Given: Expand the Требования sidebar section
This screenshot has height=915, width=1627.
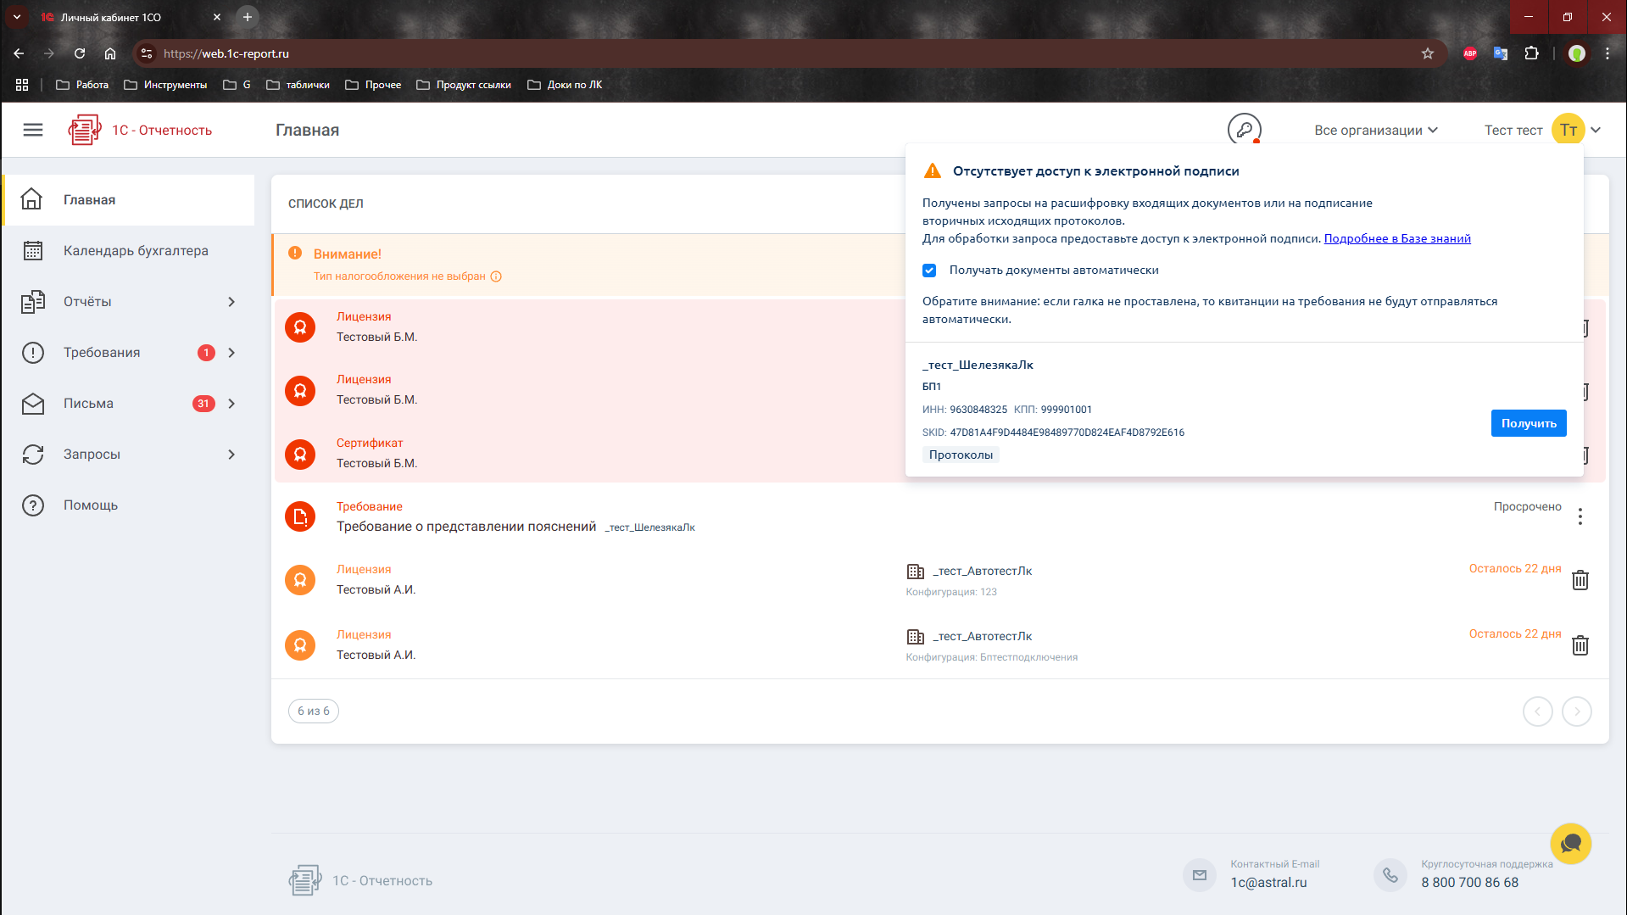Looking at the screenshot, I should tap(231, 353).
